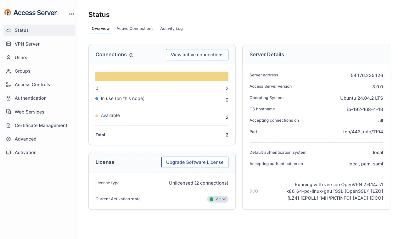Click the Access Controls list icon
This screenshot has width=398, height=239.
coord(8,85)
